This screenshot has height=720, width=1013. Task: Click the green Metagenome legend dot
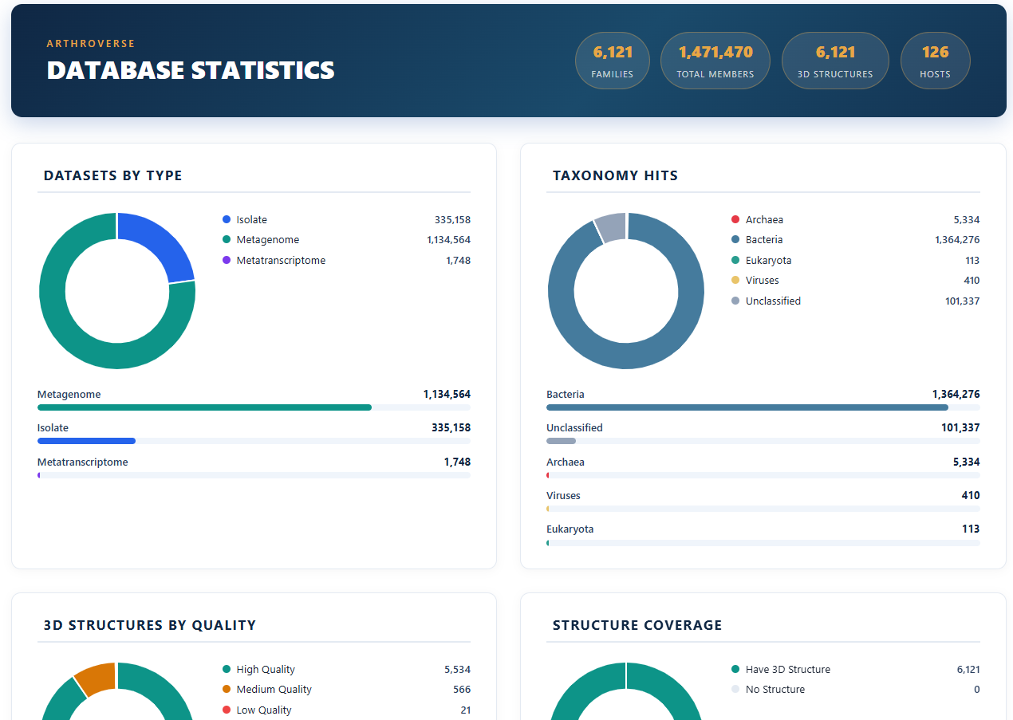(x=227, y=240)
